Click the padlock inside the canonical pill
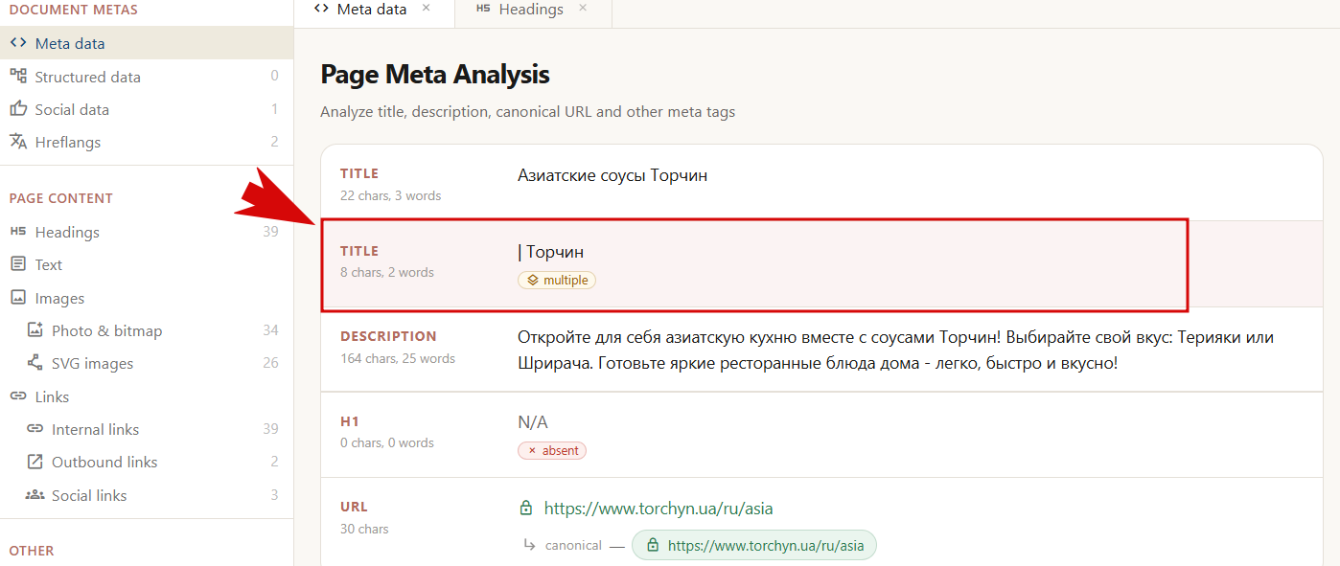Screen dimensions: 1340x566 point(653,546)
